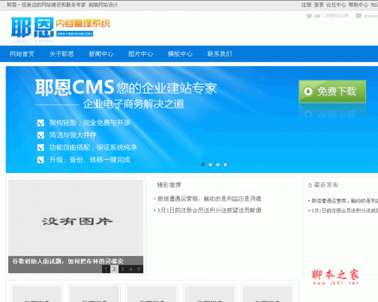
Task: Click the document icon beside 最近发布
Action: 310,185
